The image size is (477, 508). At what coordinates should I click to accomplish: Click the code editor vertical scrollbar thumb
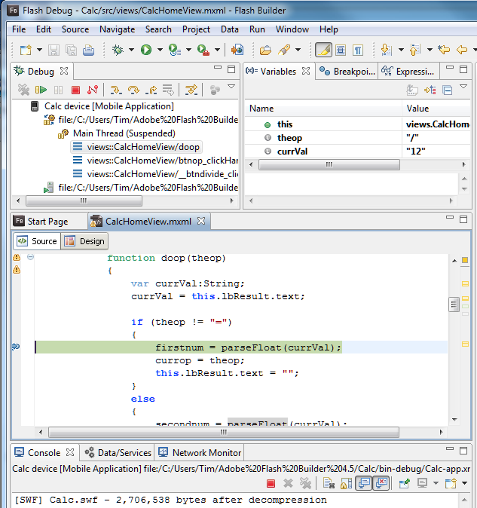[x=454, y=304]
